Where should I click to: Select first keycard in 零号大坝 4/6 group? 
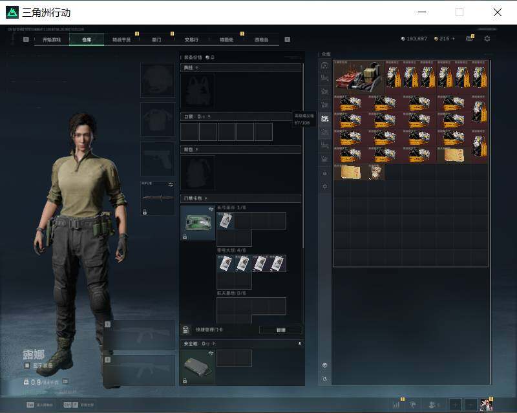click(x=226, y=264)
